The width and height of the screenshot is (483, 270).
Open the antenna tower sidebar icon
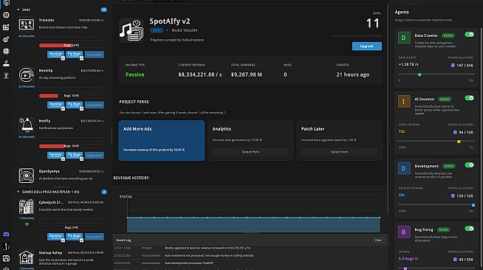6,76
